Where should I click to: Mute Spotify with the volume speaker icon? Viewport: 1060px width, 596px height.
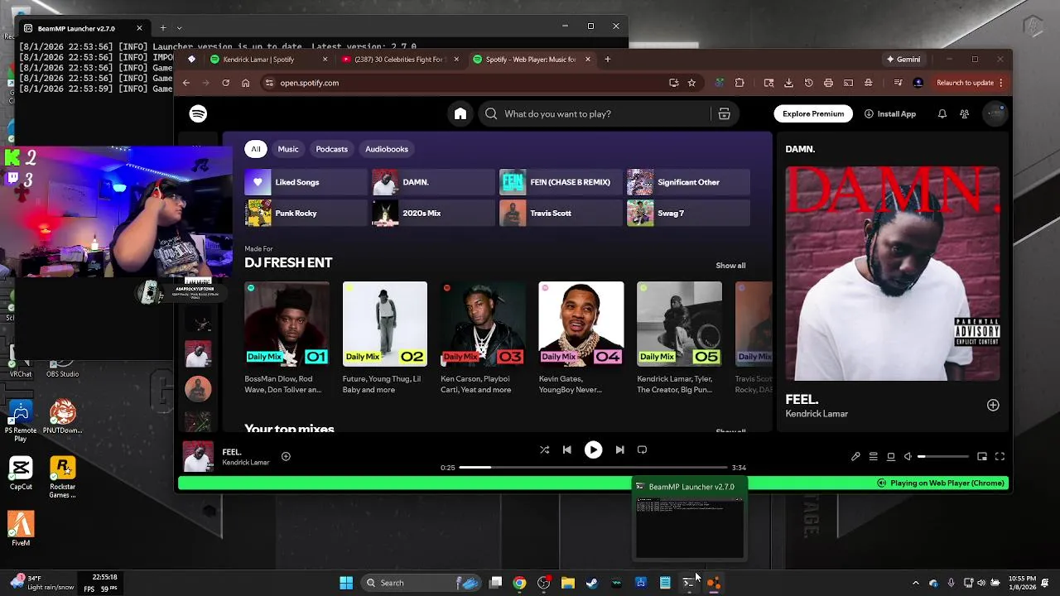pyautogui.click(x=908, y=456)
